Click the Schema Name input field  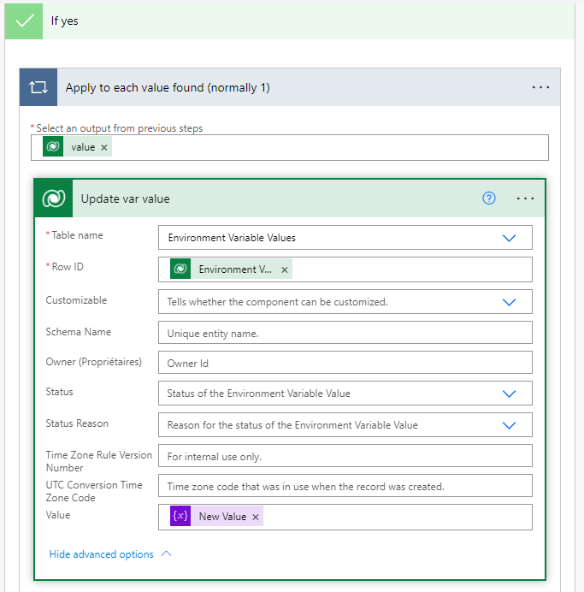pyautogui.click(x=345, y=333)
